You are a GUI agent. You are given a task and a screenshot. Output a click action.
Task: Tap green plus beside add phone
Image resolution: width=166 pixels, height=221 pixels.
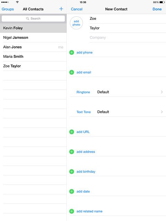coord(72,52)
